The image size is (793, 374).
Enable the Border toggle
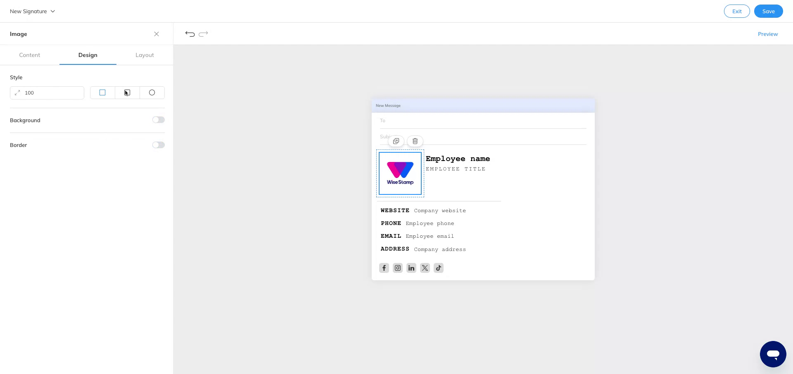pyautogui.click(x=158, y=145)
